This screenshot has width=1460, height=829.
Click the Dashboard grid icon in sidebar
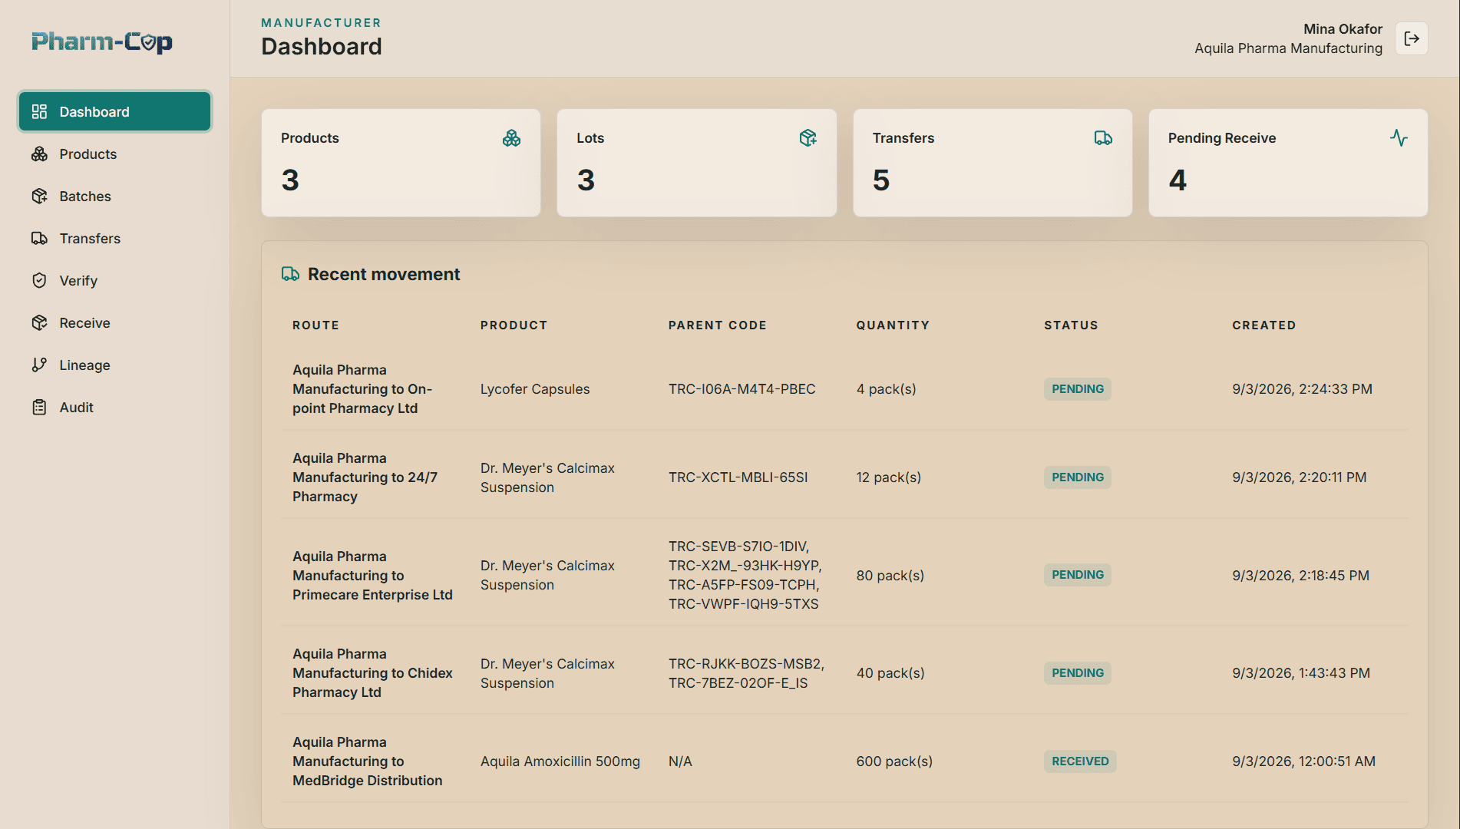39,112
